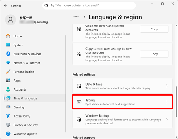Open Windows Backup chevron arrow
The width and height of the screenshot is (178, 139).
click(x=167, y=119)
